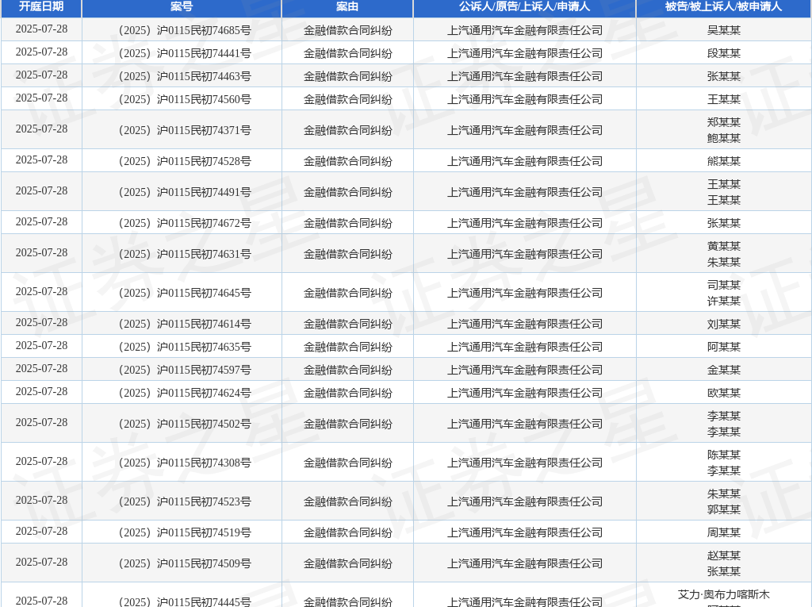812x607 pixels.
Task: Select 上汽通用汽车金融有限责任公司 in row 74528号
Action: tap(525, 162)
